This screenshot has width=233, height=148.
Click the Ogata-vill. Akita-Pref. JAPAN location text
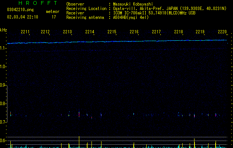170,9
